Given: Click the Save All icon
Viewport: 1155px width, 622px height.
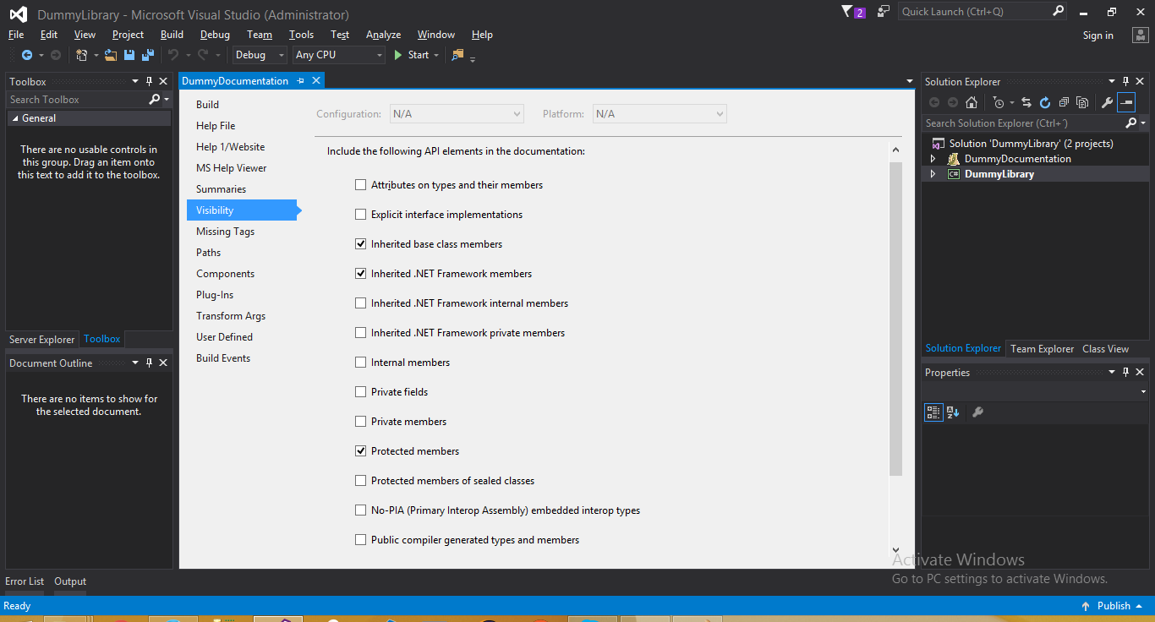Looking at the screenshot, I should pos(147,55).
